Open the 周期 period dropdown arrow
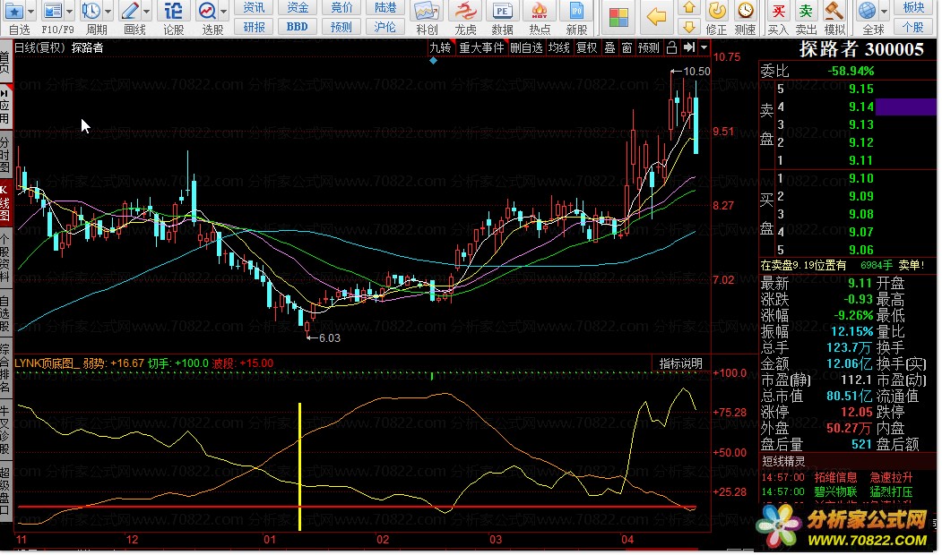The height and width of the screenshot is (555, 942). (x=108, y=11)
